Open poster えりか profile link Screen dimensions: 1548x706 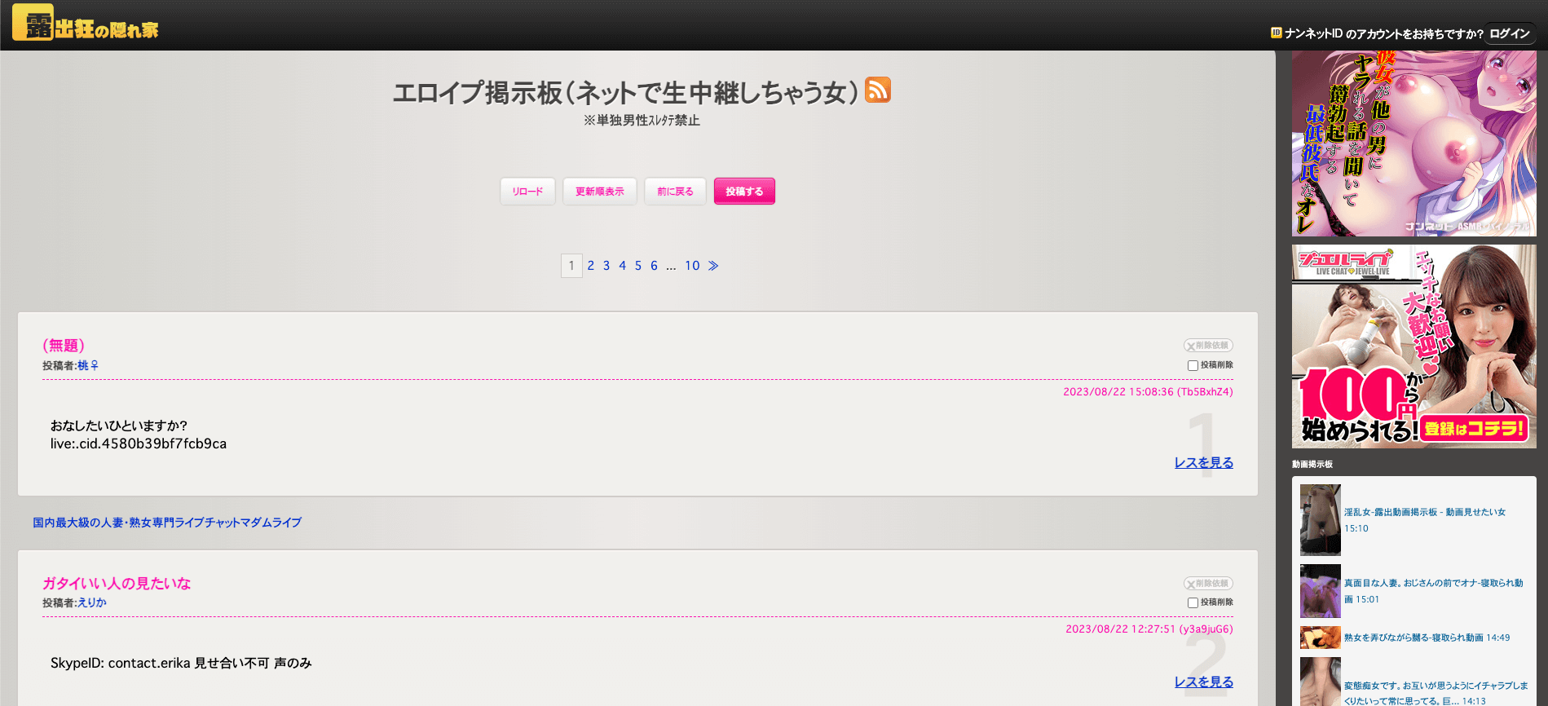tap(92, 603)
